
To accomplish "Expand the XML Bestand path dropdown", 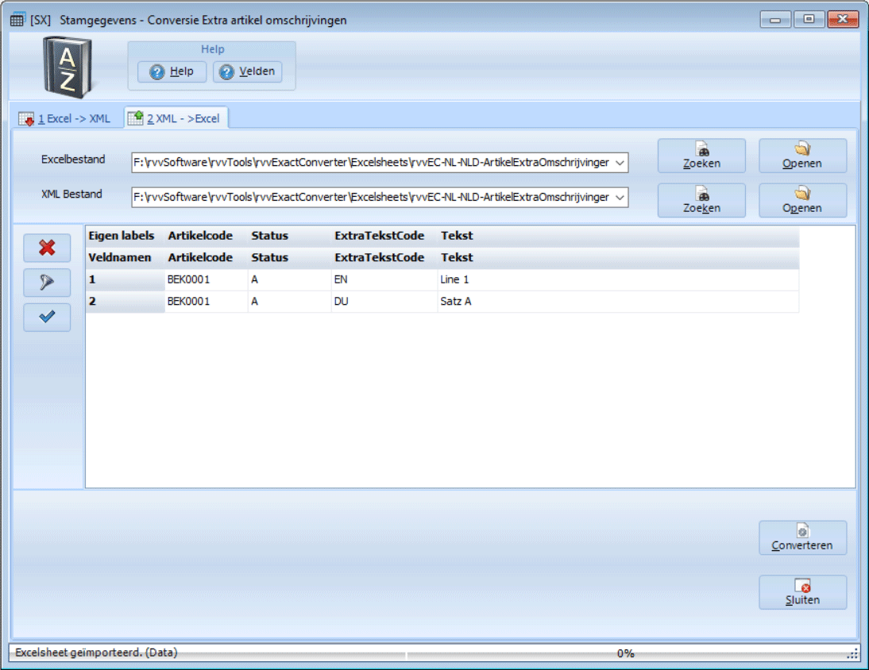I will coord(620,198).
